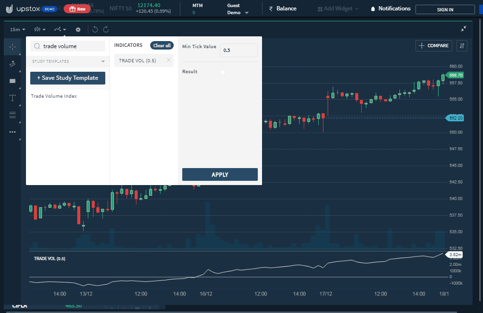Clear all indicators
The image size is (483, 313).
click(162, 46)
